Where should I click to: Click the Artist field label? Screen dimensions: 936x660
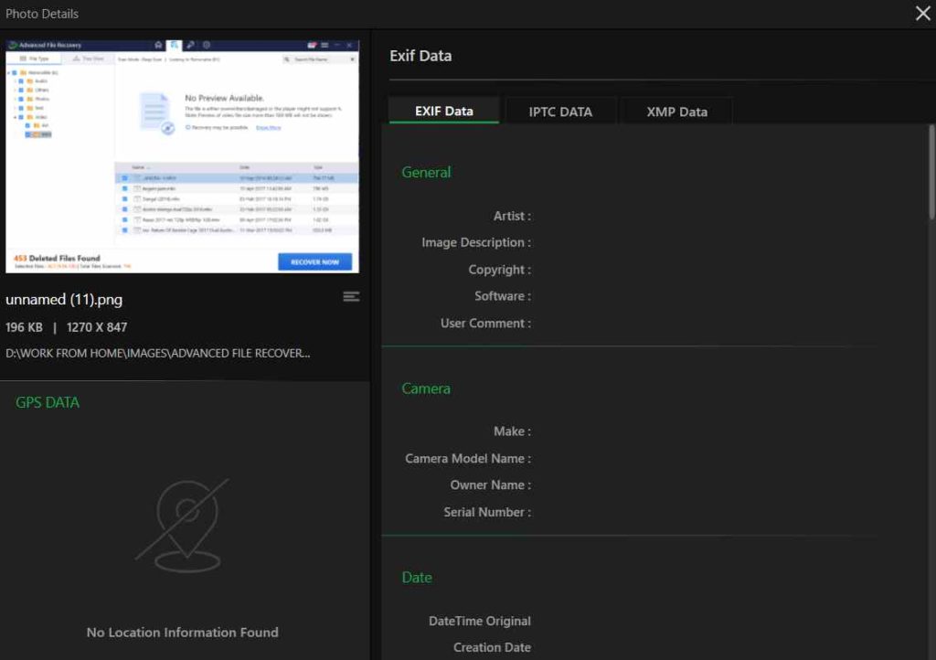[x=512, y=216]
